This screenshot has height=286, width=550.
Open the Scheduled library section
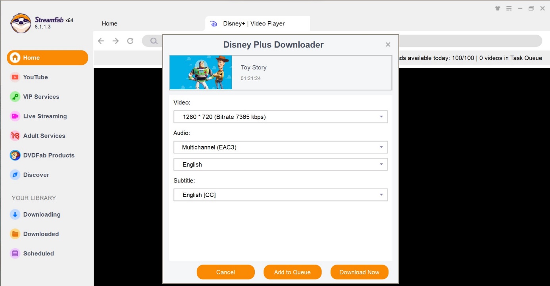(x=38, y=253)
